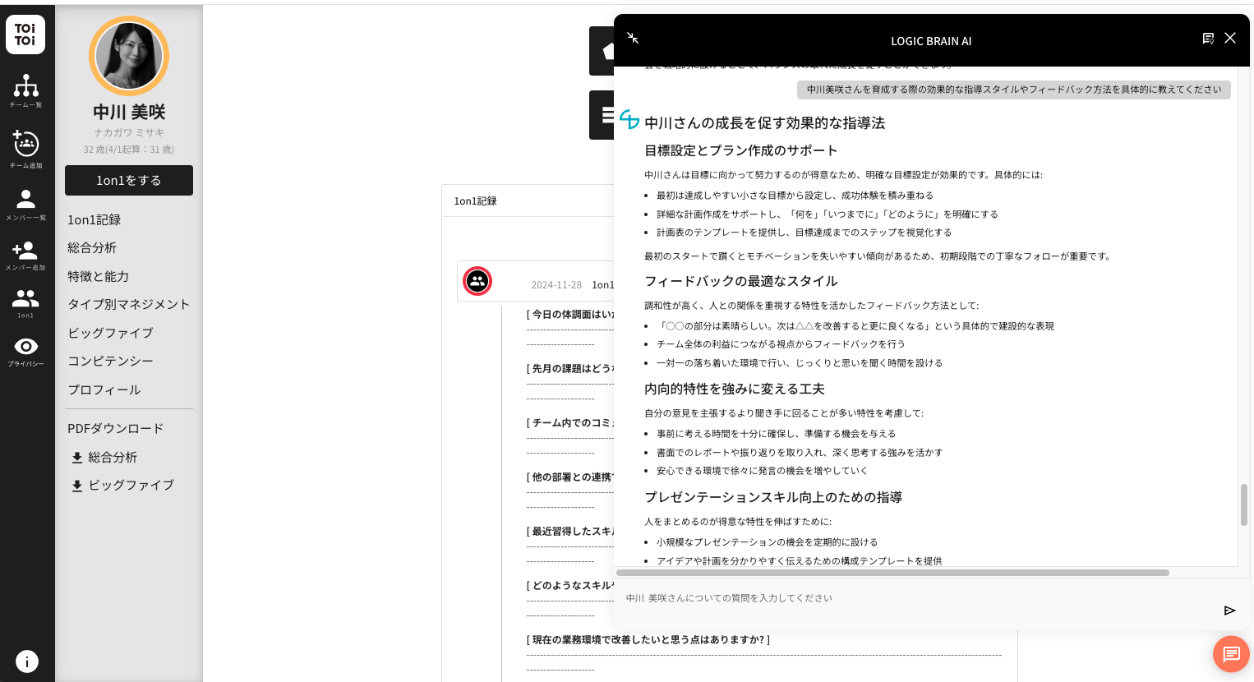
Task: Select ビッグファイブ in the profile menu
Action: [110, 333]
